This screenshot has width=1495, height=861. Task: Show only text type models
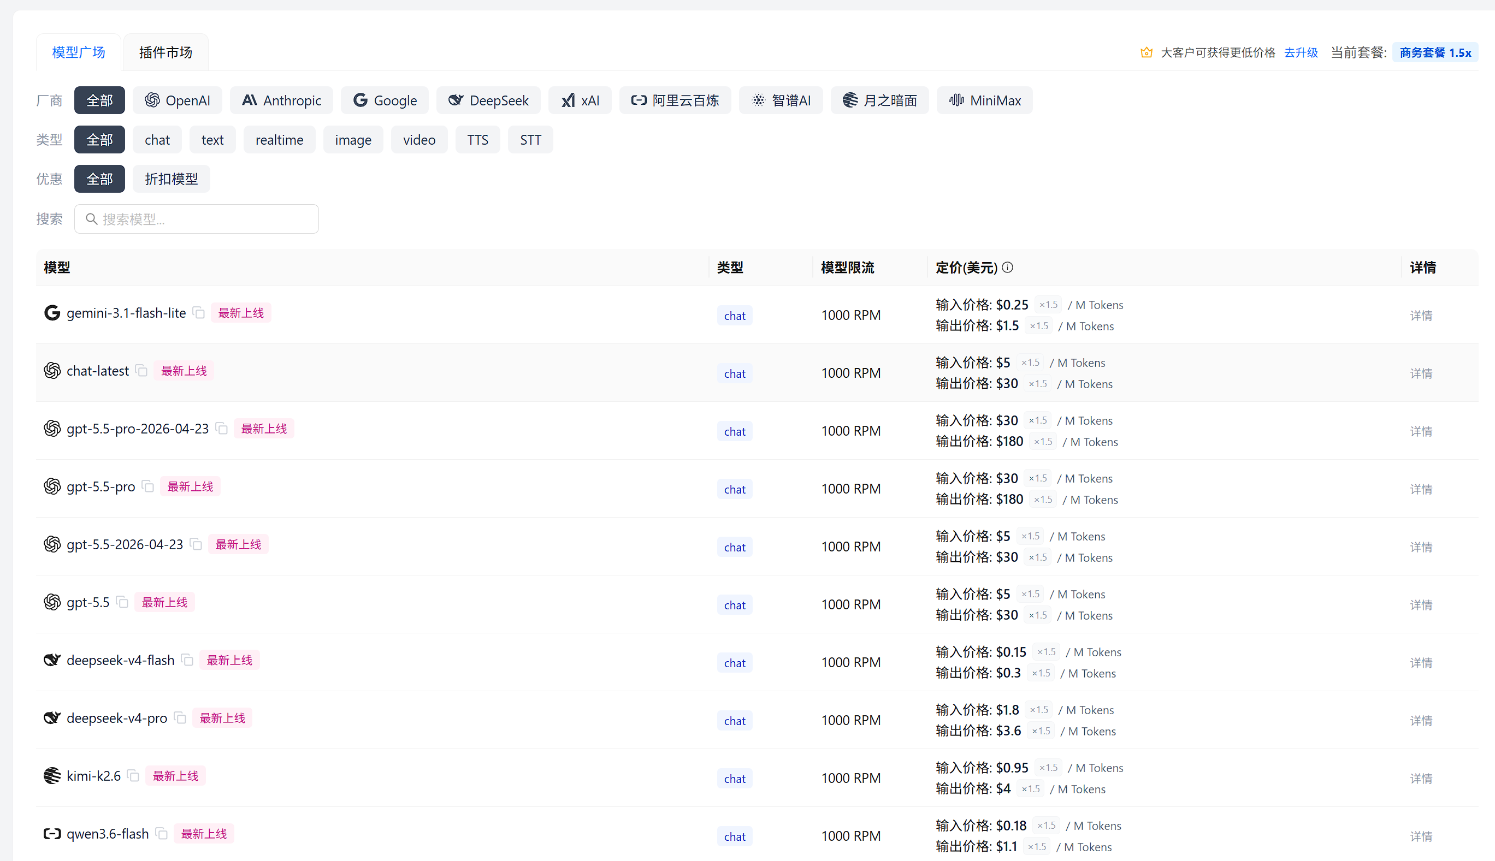pos(212,140)
